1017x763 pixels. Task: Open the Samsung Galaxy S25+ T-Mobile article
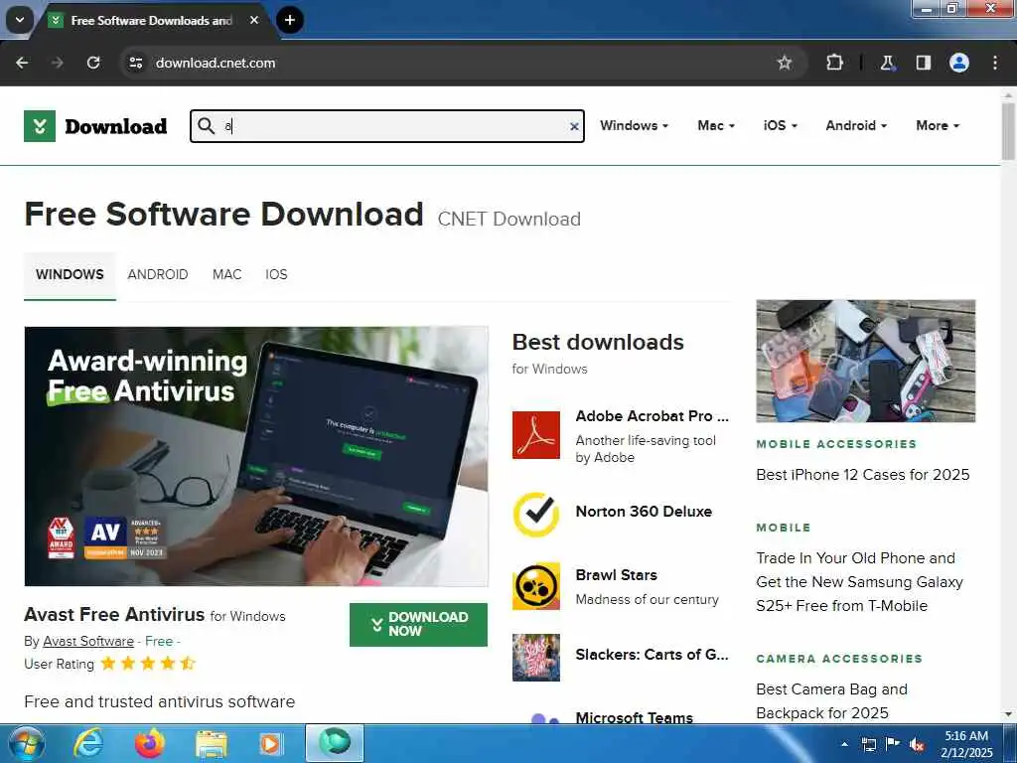pyautogui.click(x=859, y=582)
